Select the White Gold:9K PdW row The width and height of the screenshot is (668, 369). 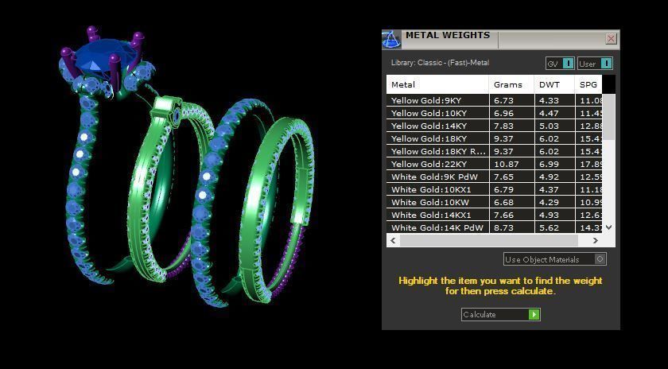[494, 177]
